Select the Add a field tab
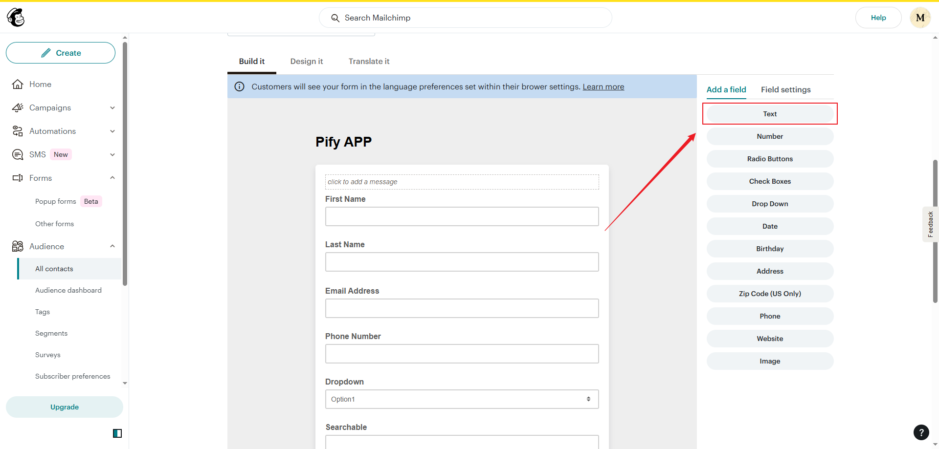Image resolution: width=939 pixels, height=449 pixels. tap(726, 89)
